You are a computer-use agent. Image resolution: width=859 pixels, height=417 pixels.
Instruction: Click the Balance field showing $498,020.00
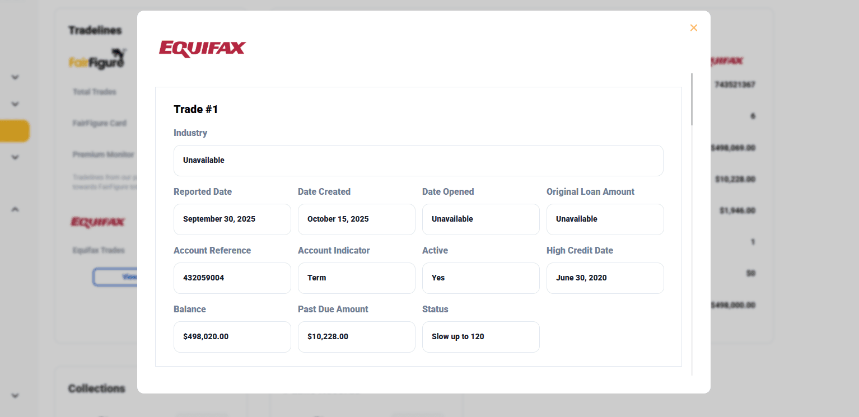232,336
